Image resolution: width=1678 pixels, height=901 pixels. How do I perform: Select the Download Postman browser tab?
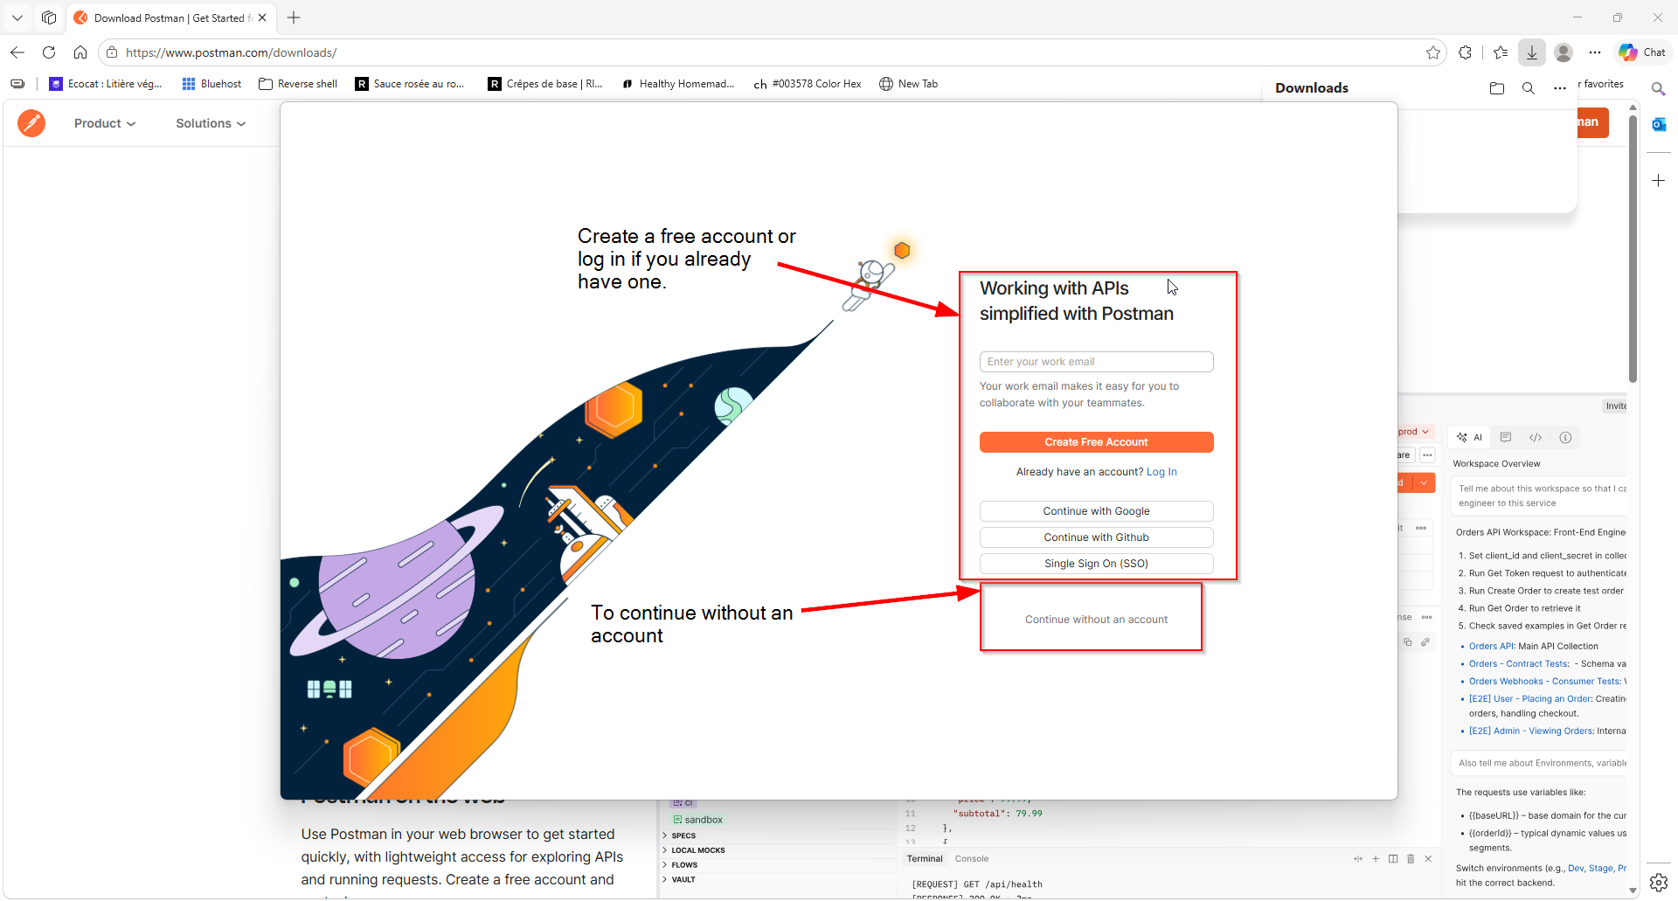171,17
